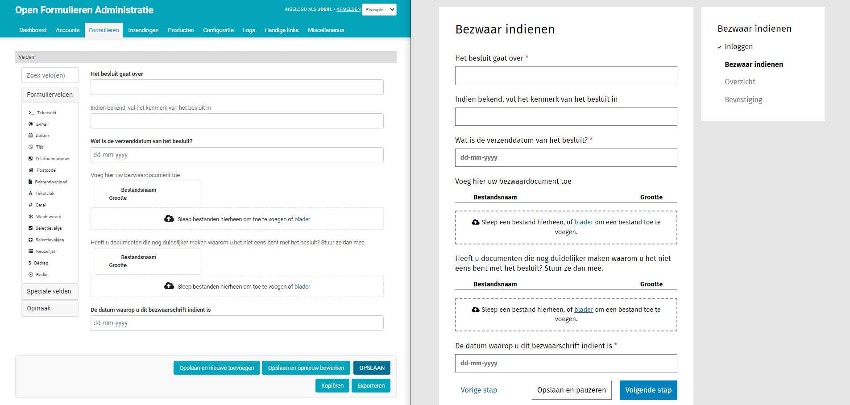
Task: Switch to the Formulieren tab
Action: (104, 30)
